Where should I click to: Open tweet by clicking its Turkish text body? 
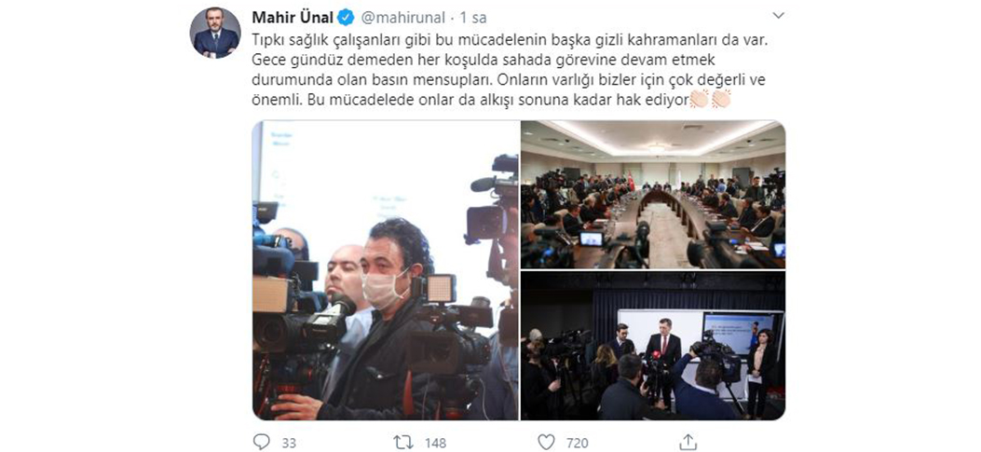[x=509, y=70]
